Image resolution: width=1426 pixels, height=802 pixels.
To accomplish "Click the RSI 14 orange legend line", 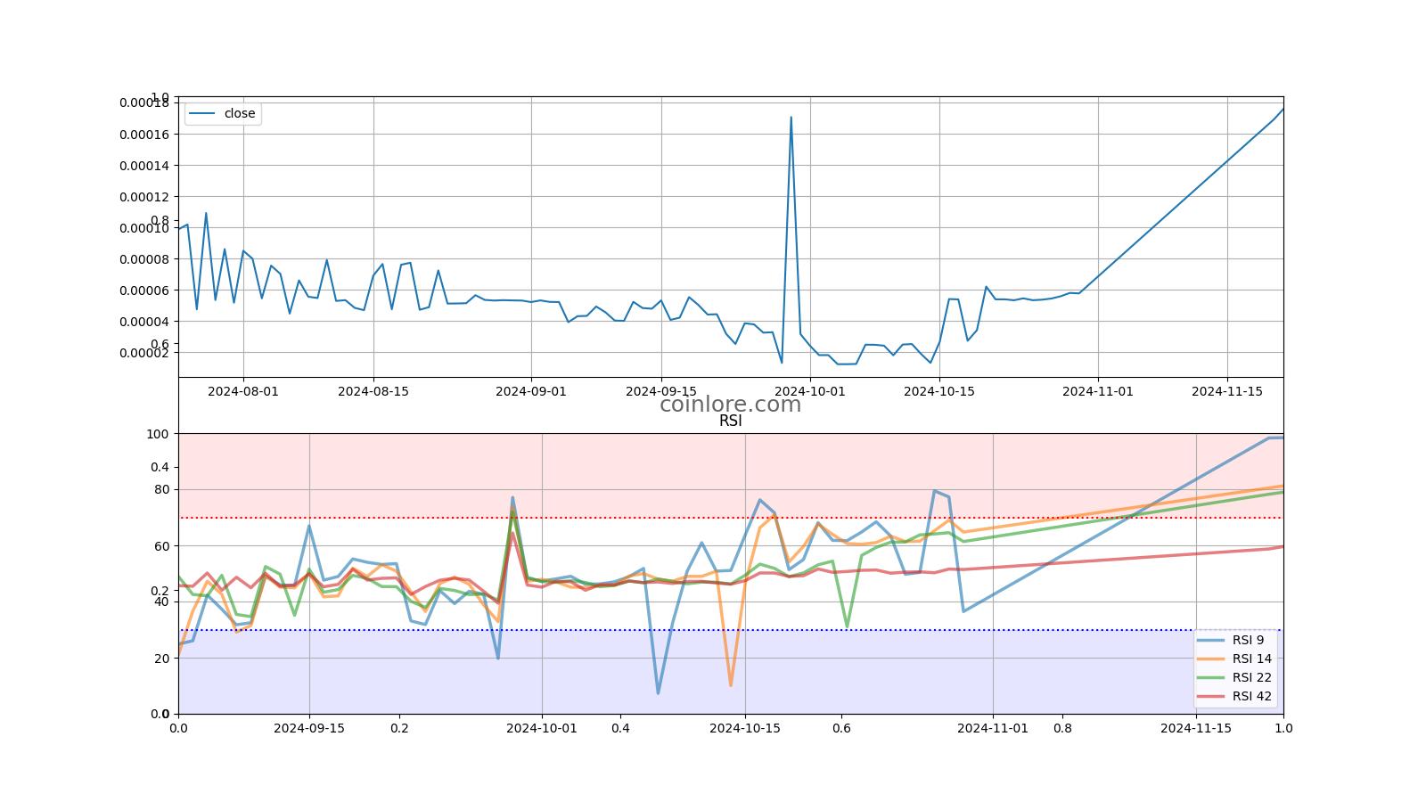I will click(x=1211, y=659).
